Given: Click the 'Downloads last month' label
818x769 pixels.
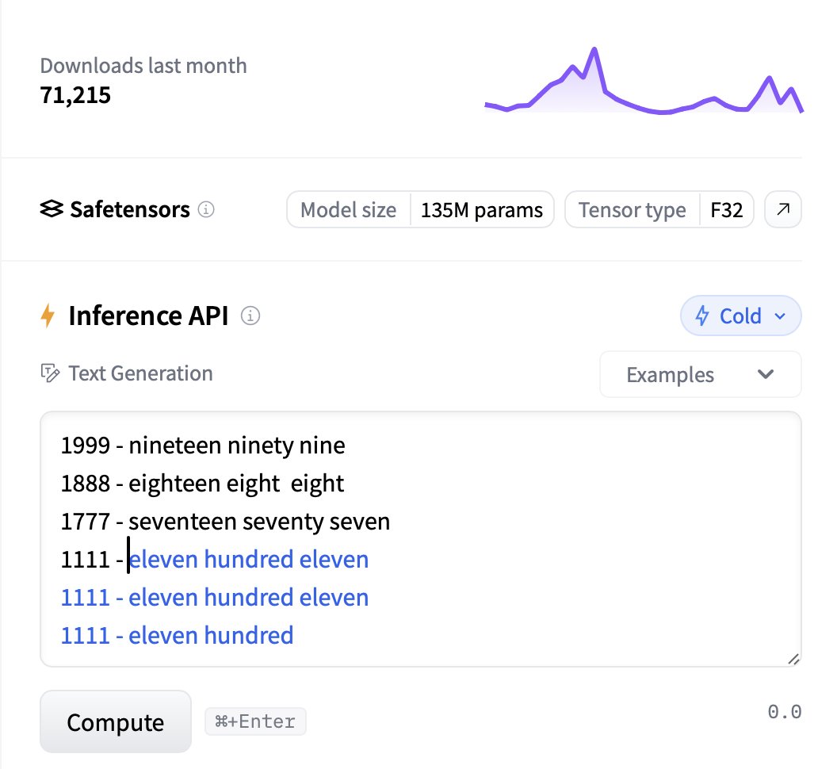Looking at the screenshot, I should click(143, 66).
